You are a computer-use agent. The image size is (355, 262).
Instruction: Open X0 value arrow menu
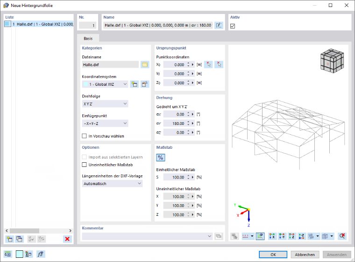[192, 65]
